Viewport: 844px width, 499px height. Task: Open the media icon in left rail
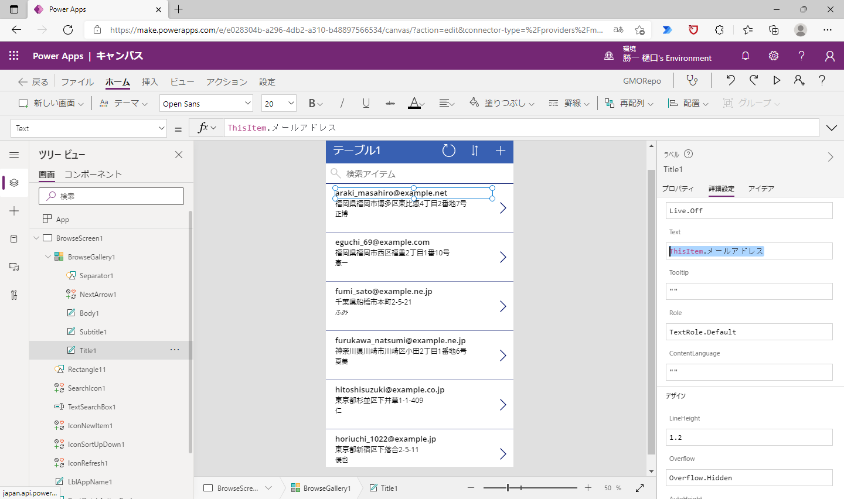[14, 267]
